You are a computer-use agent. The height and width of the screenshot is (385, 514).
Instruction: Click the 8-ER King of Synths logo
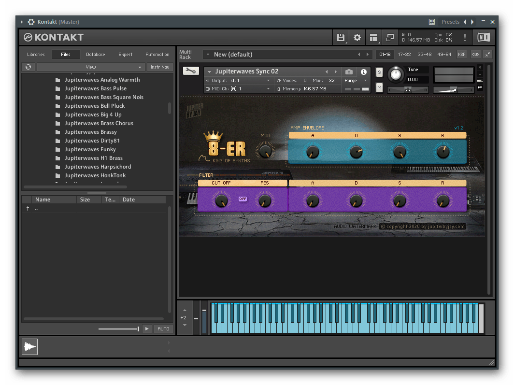225,147
